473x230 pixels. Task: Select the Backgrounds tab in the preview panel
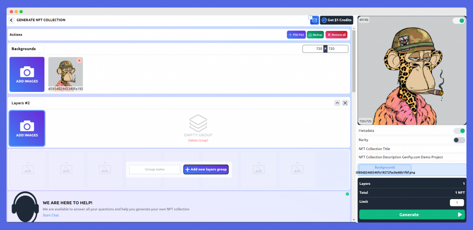(x=385, y=167)
